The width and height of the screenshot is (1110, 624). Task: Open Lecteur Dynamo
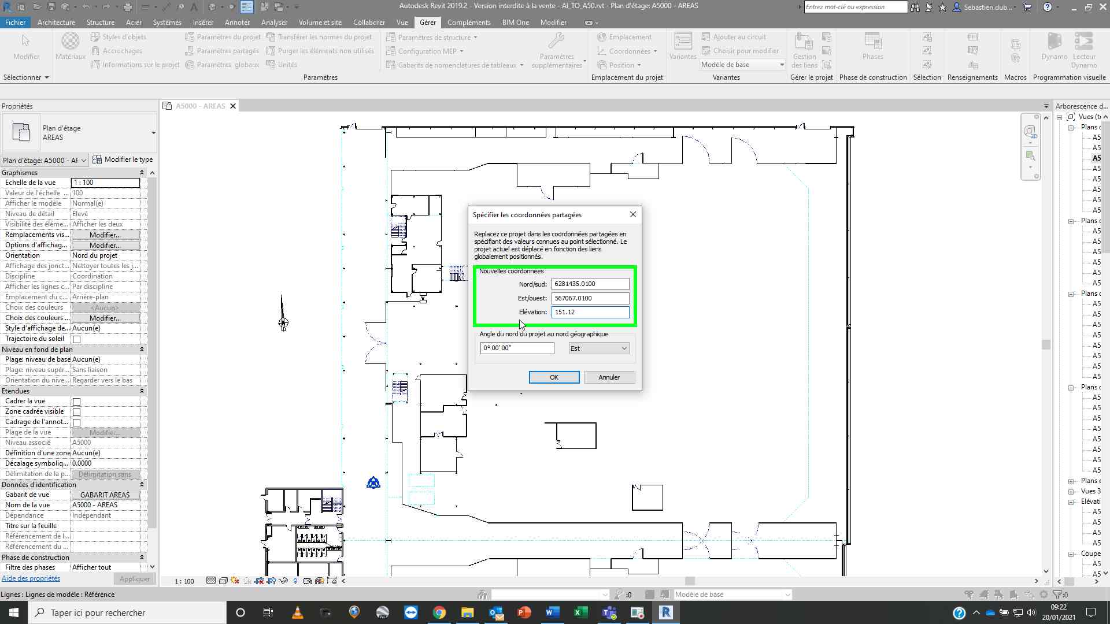1084,50
